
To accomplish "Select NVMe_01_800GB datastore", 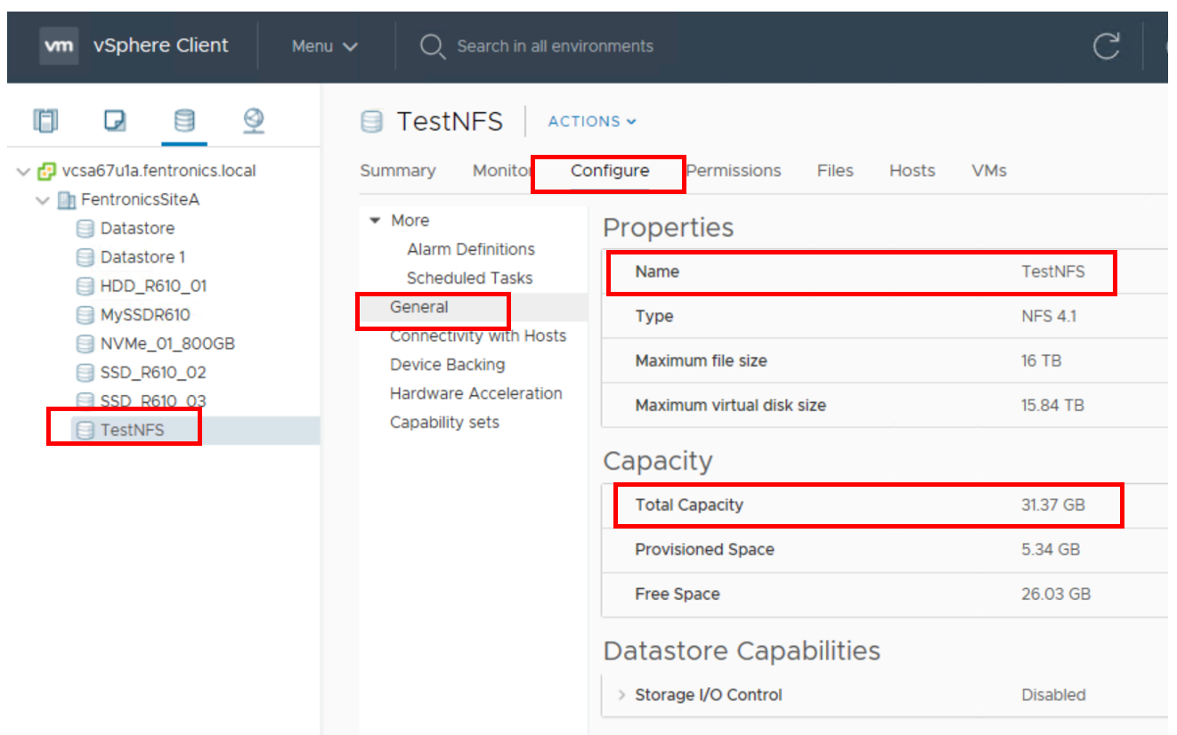I will tap(167, 343).
